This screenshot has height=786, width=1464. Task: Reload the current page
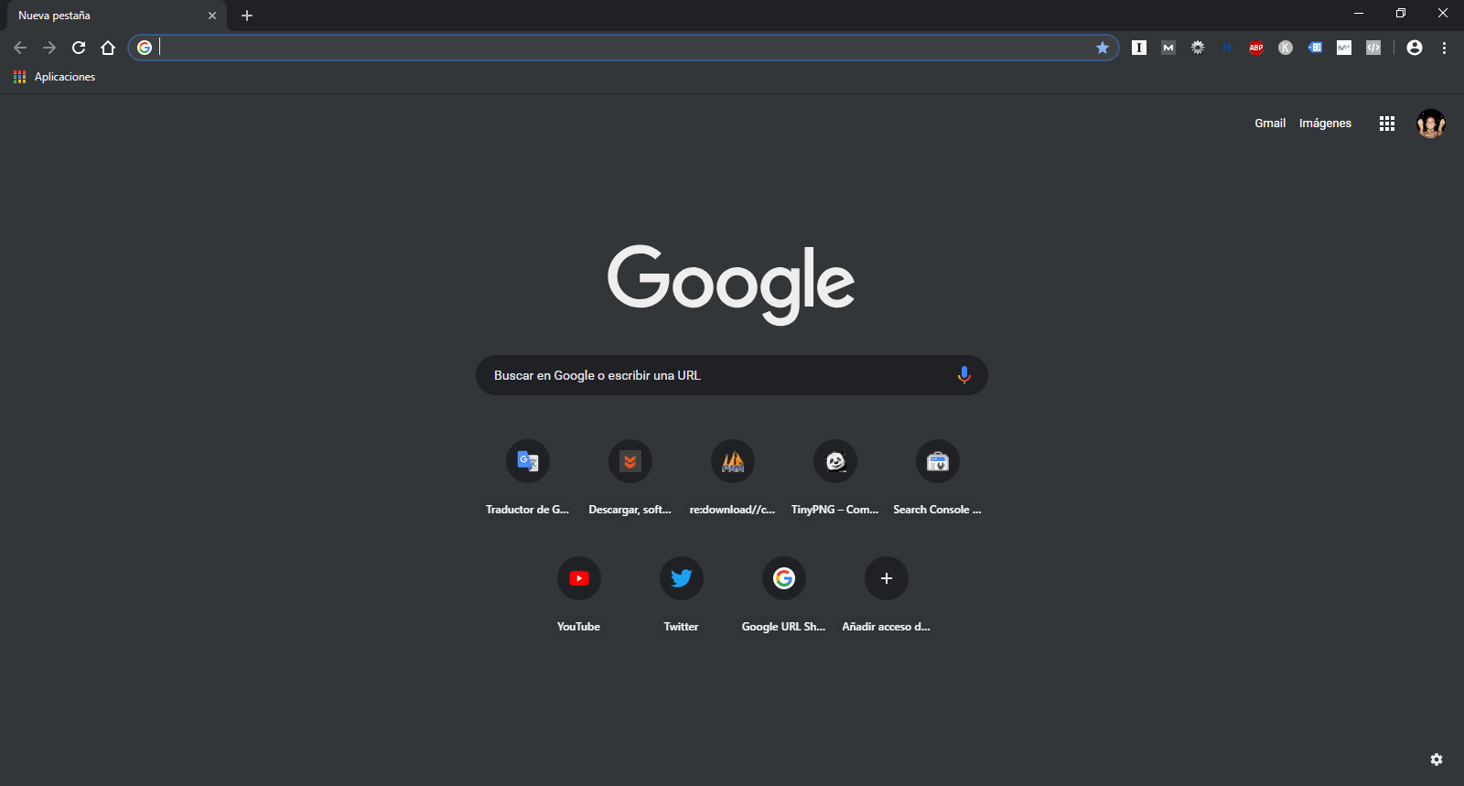pyautogui.click(x=79, y=48)
